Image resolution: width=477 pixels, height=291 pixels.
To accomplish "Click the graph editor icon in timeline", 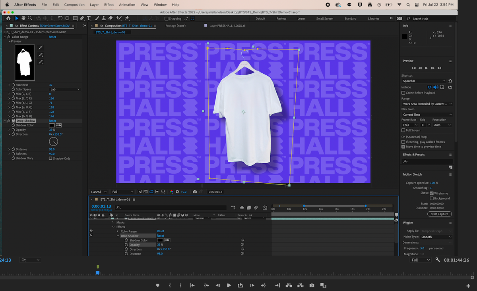I will pos(265,207).
